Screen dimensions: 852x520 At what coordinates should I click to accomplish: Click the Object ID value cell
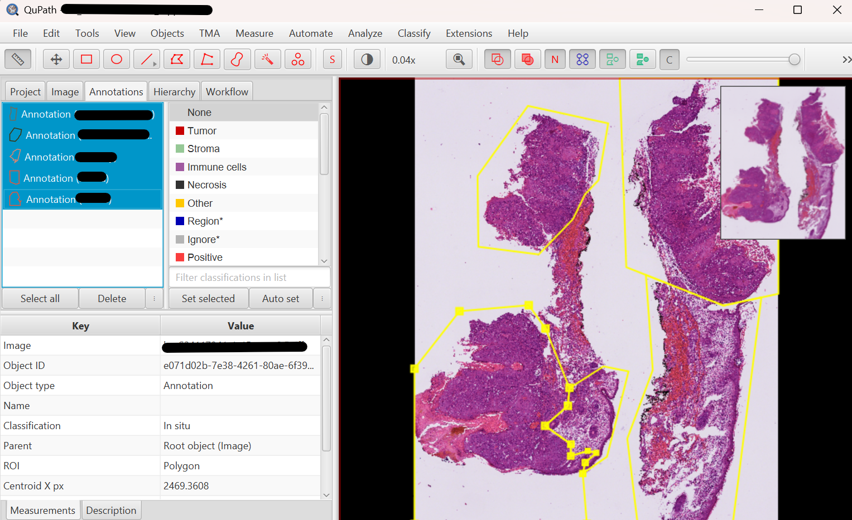240,366
